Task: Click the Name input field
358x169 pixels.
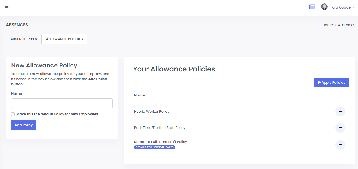Action: pos(62,103)
